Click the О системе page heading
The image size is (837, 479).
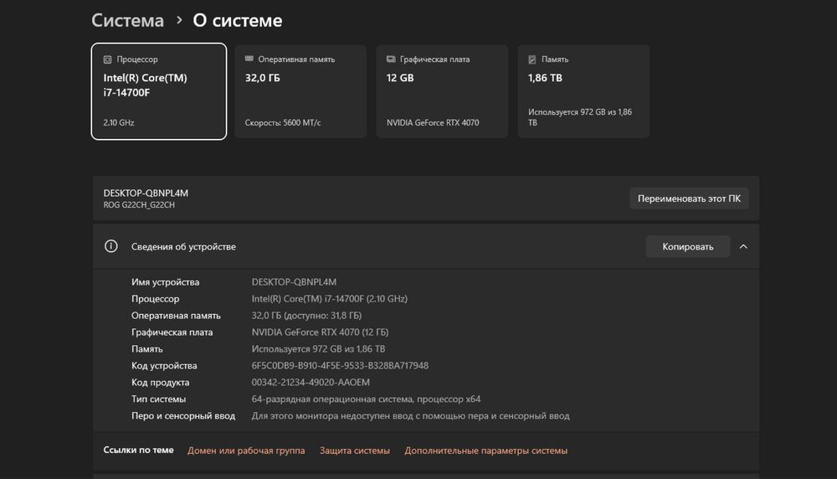pos(238,20)
